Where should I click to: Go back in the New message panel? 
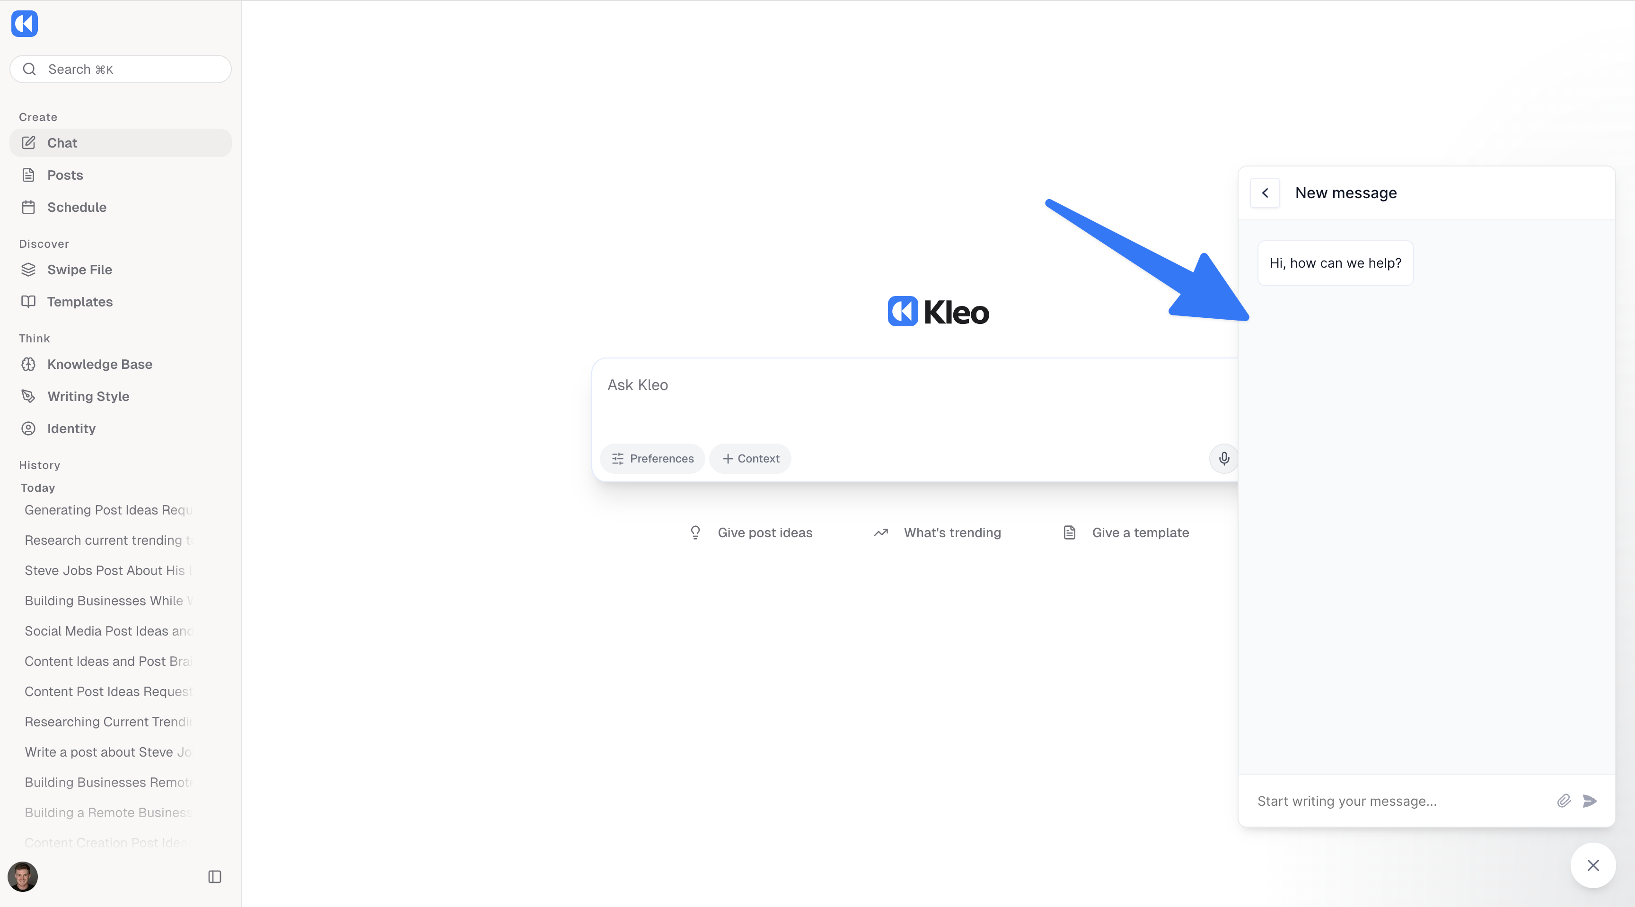click(x=1265, y=193)
